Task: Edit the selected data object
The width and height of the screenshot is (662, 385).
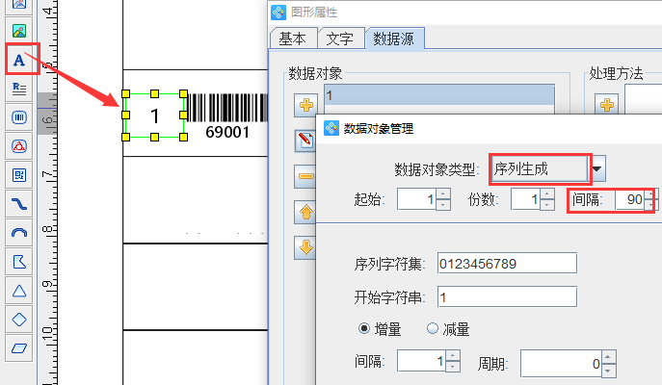Action: [x=305, y=141]
